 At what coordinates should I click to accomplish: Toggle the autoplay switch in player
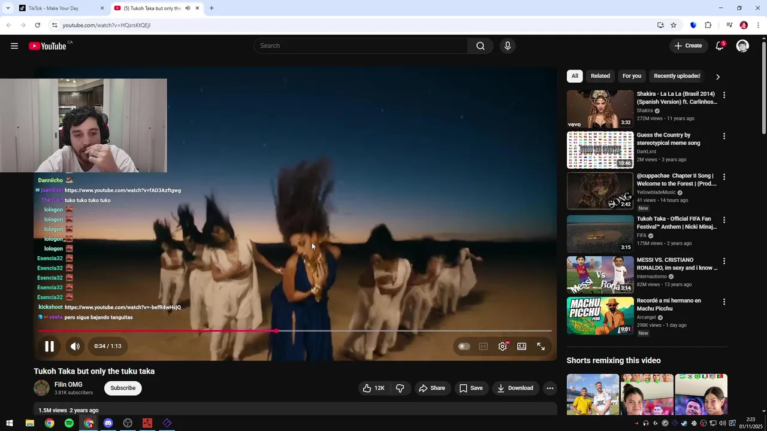(x=464, y=346)
